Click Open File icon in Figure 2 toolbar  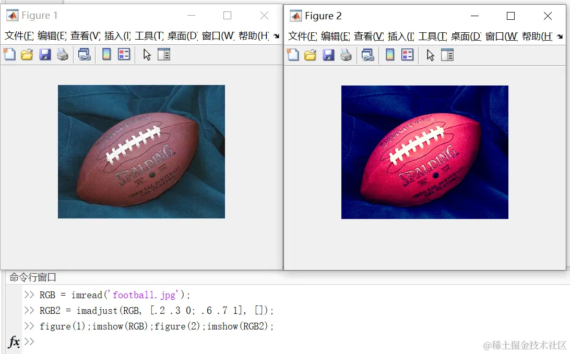(311, 55)
